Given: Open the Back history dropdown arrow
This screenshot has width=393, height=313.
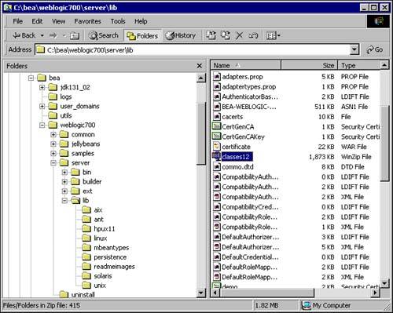Looking at the screenshot, I should pyautogui.click(x=42, y=35).
